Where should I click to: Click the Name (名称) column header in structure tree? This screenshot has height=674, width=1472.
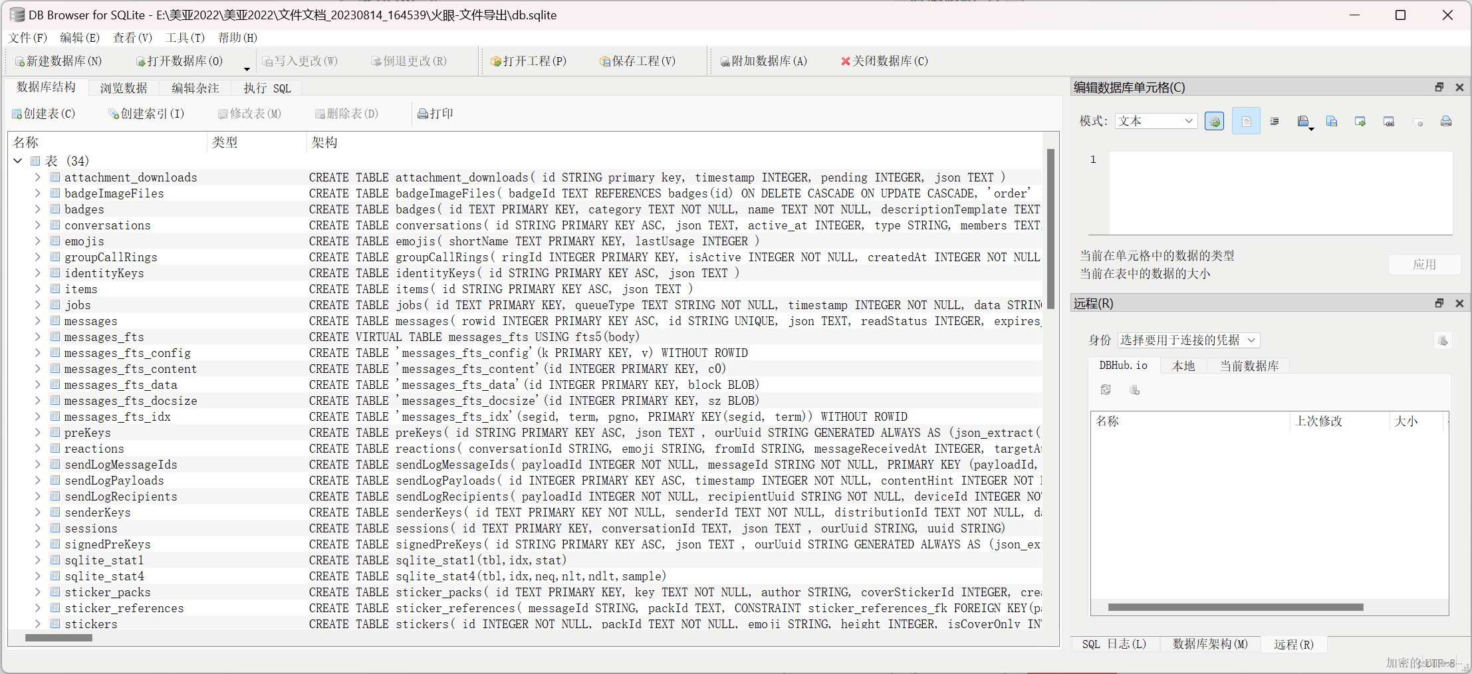point(108,142)
